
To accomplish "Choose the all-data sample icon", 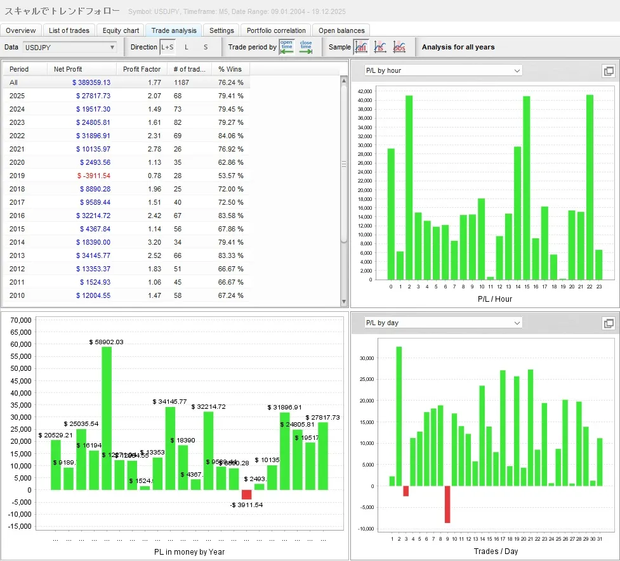I will (361, 47).
